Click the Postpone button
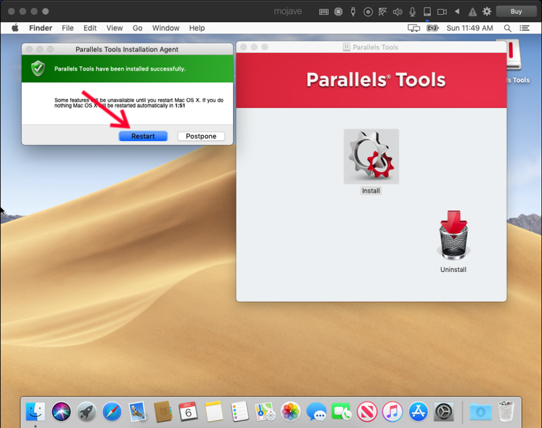This screenshot has width=542, height=428. coord(201,136)
